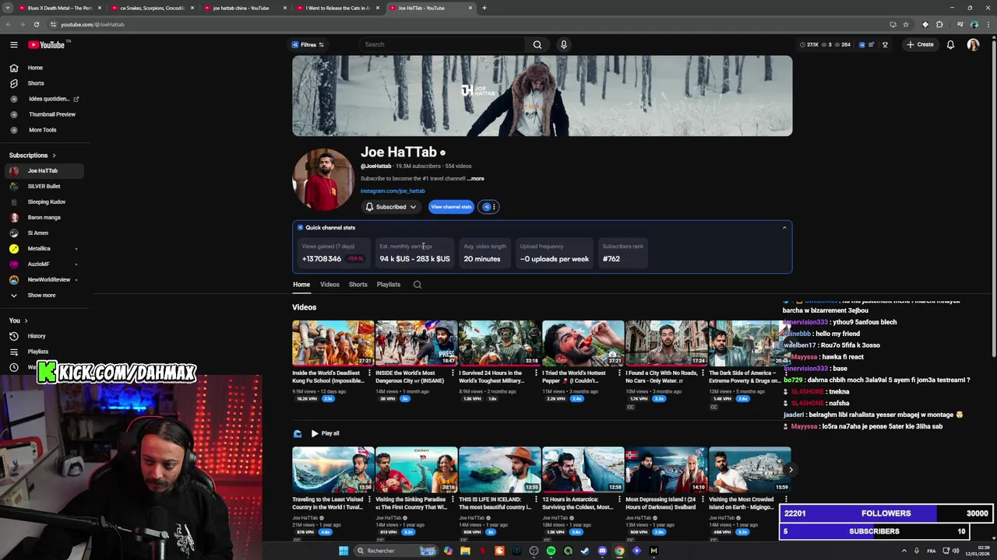Open the instagram.com/joe_hattab link
This screenshot has width=997, height=560.
coord(393,191)
